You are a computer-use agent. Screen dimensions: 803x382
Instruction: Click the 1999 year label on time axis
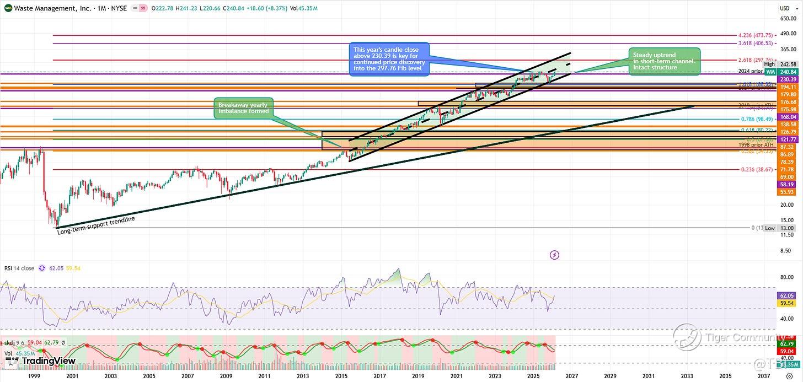click(34, 376)
